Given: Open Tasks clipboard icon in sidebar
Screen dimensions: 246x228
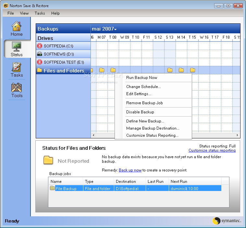Looking at the screenshot, I should pos(17,67).
